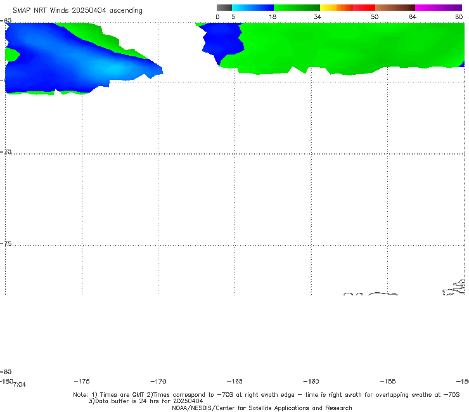Click the color bar label '34'
The image size is (469, 412).
pyautogui.click(x=318, y=17)
